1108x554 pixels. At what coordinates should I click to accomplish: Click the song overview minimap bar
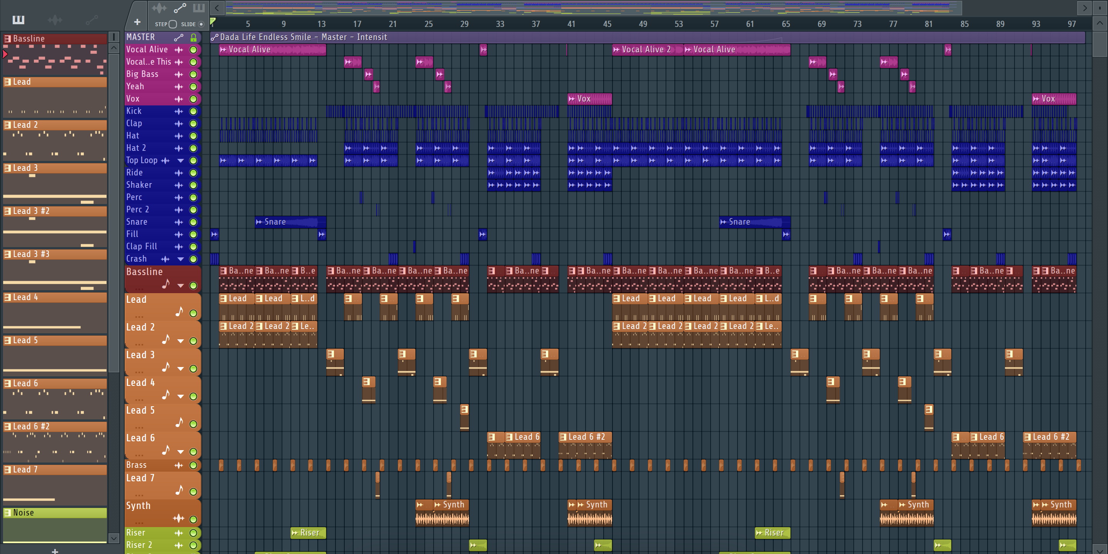coord(594,8)
